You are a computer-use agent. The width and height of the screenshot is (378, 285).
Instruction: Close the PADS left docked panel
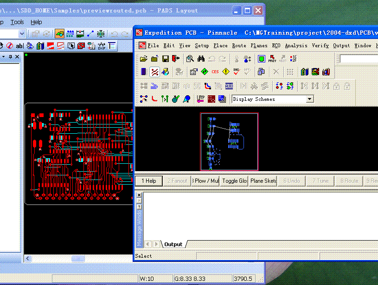point(17,57)
